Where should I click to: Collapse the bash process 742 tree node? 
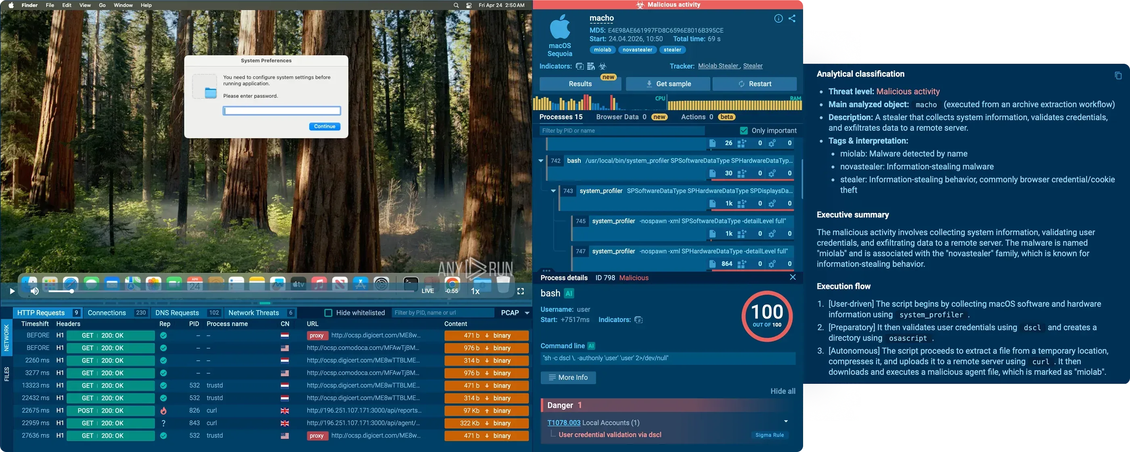coord(541,161)
